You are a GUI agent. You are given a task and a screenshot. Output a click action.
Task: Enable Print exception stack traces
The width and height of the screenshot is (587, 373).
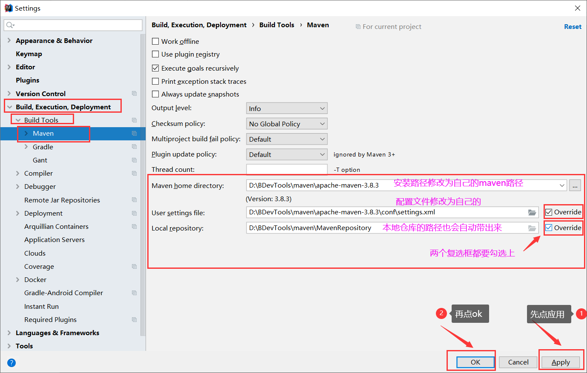click(x=155, y=81)
